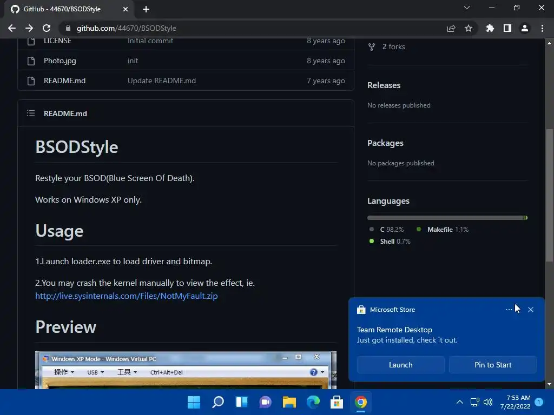Click the languages percentage bar

pos(447,218)
